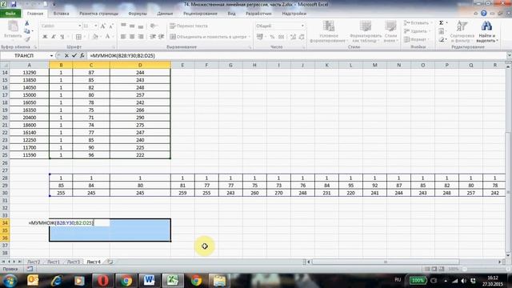Open Sort and Filter (Сортировка и фильтр)
This screenshot has height=288, width=512.
point(462,31)
